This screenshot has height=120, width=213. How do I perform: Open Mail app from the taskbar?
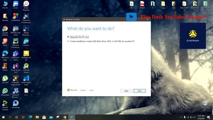pos(51,117)
